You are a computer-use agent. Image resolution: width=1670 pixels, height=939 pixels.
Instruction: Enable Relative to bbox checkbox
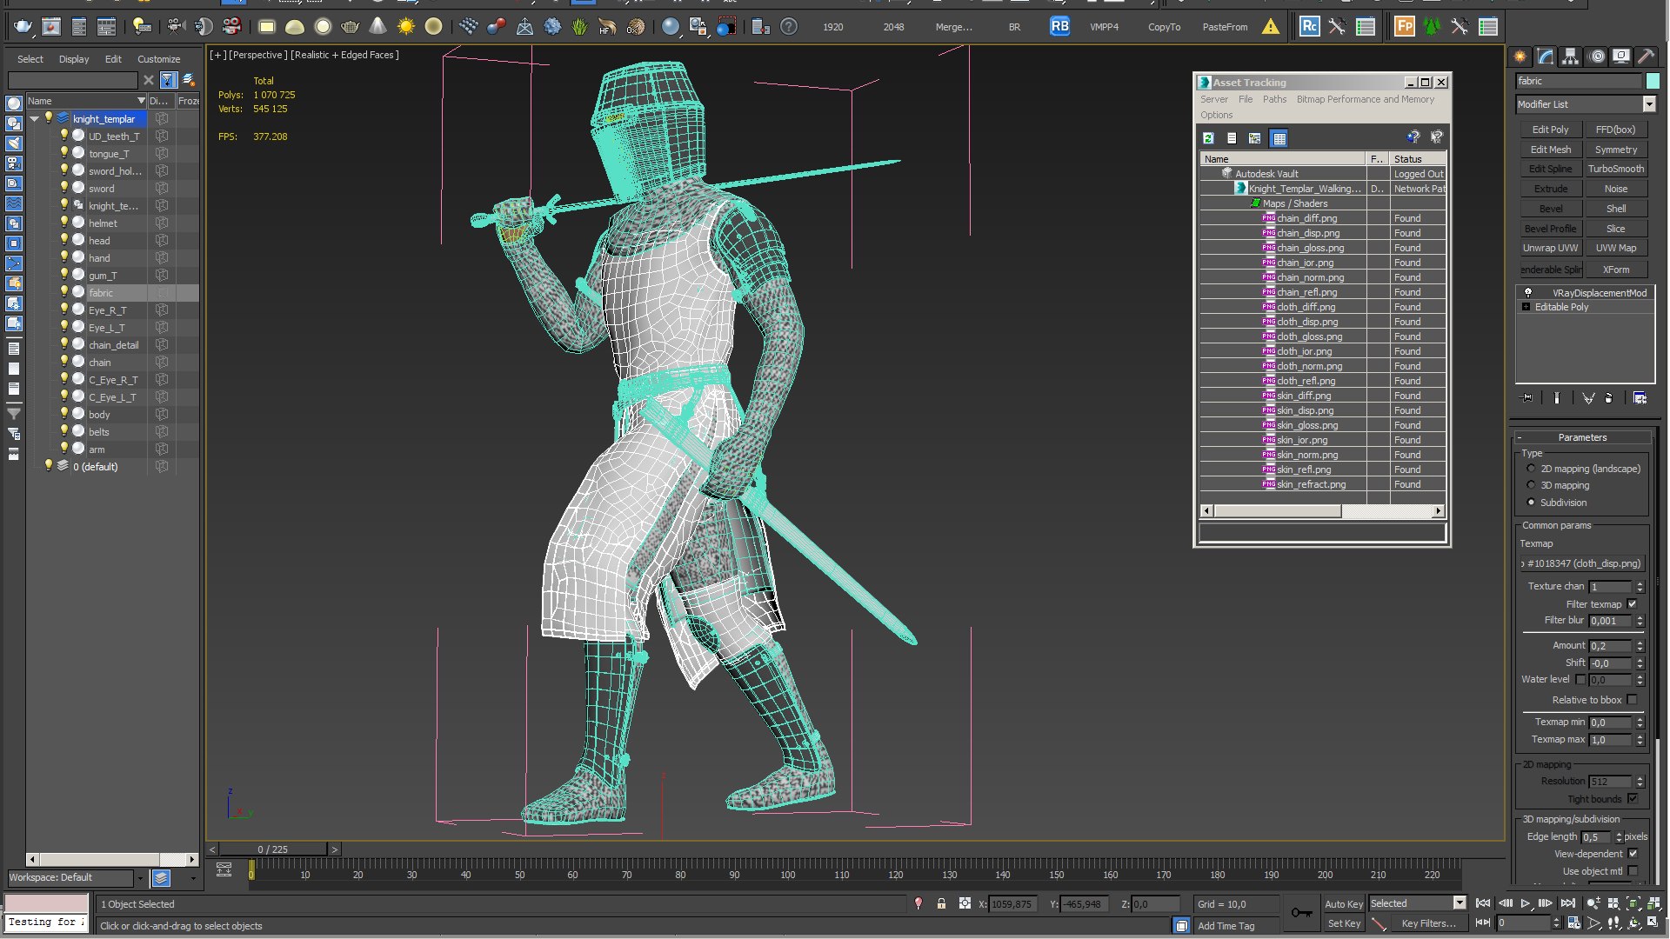click(1632, 700)
